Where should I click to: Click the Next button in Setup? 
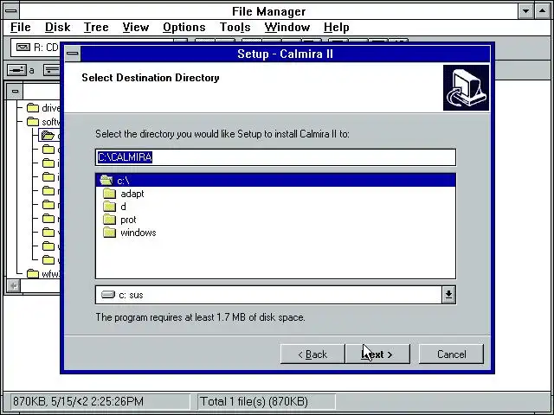pyautogui.click(x=377, y=354)
